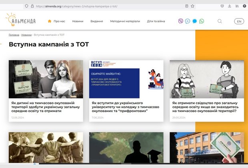
Task: Open the ВСТУП 2024 article thumbnail
Action: point(126,79)
